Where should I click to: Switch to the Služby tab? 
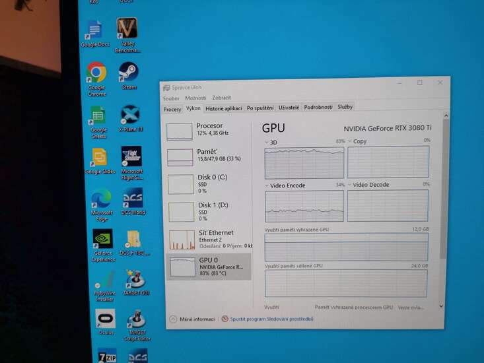tap(345, 107)
